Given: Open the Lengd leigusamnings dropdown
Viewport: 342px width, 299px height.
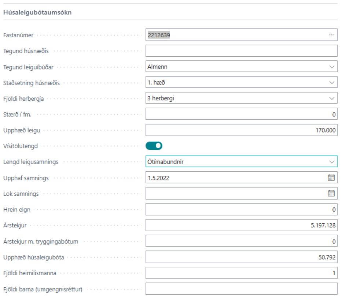Looking at the screenshot, I should [332, 161].
